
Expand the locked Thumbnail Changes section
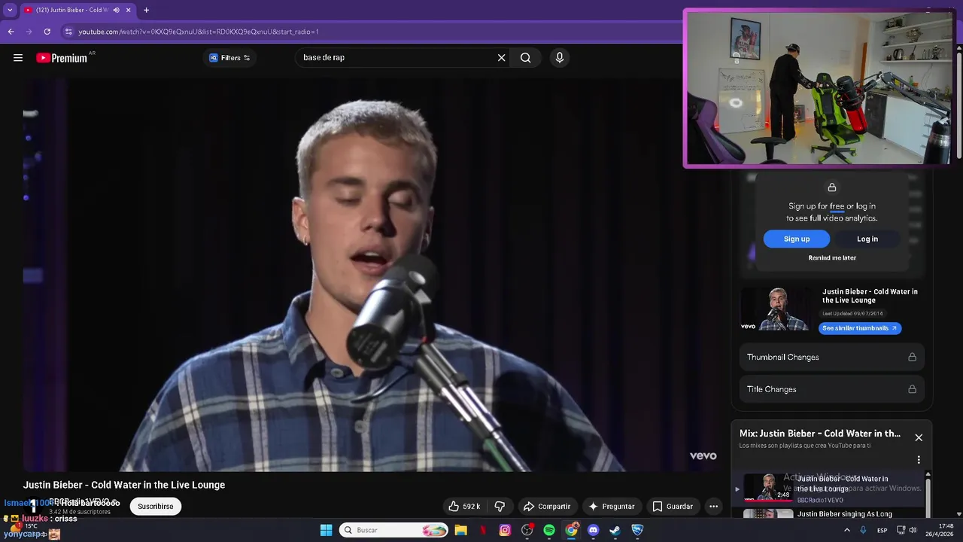(831, 357)
